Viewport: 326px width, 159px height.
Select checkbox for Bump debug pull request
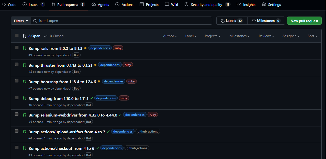click(x=17, y=98)
